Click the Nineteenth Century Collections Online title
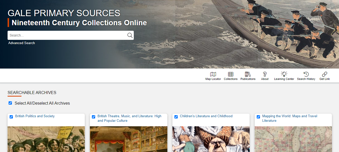 (x=79, y=23)
